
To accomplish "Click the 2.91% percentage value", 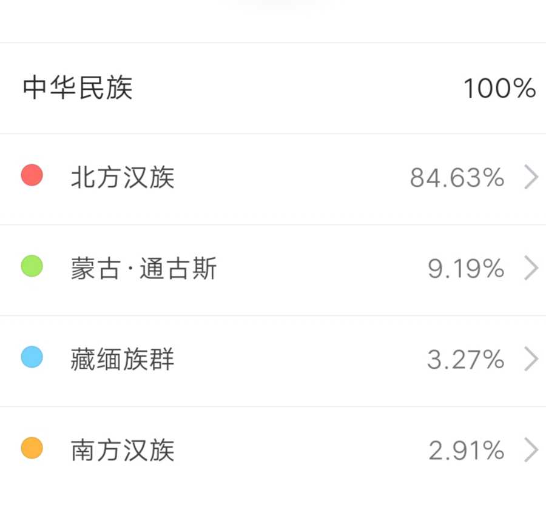I will 466,451.
